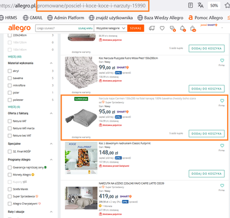
Task: Open the Allegro favorites heart icon
Action: coord(162,28)
